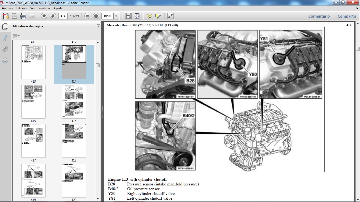Click the Y81 valve photo
This screenshot has width=360, height=202.
[x=291, y=64]
